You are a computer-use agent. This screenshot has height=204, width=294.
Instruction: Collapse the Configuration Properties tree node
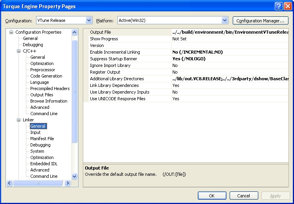(x=11, y=32)
